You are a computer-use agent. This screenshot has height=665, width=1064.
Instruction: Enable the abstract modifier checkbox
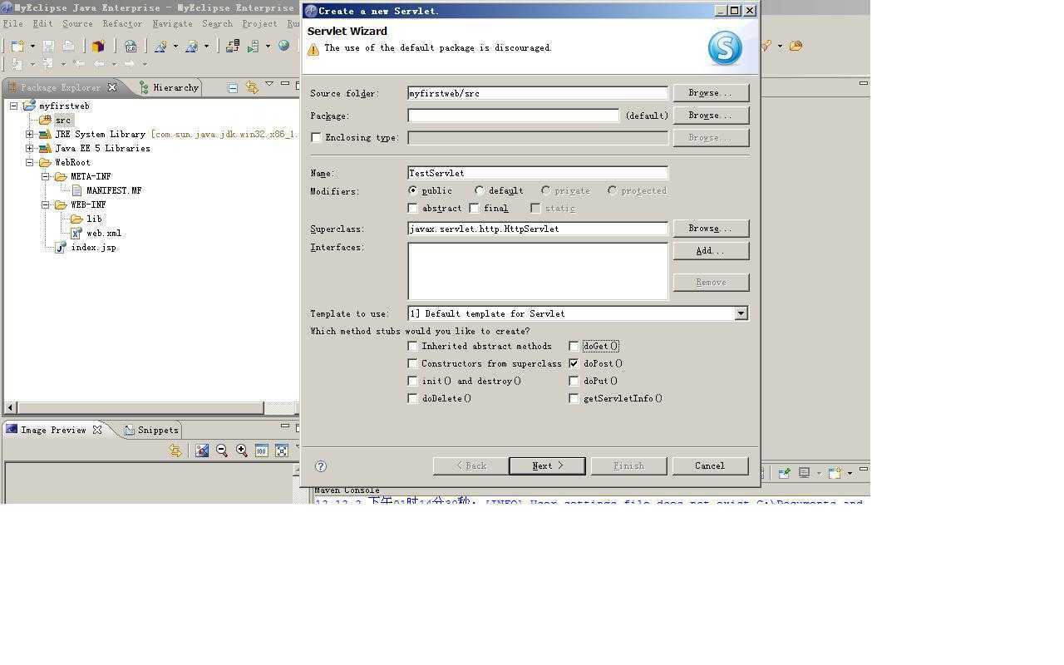pyautogui.click(x=413, y=208)
